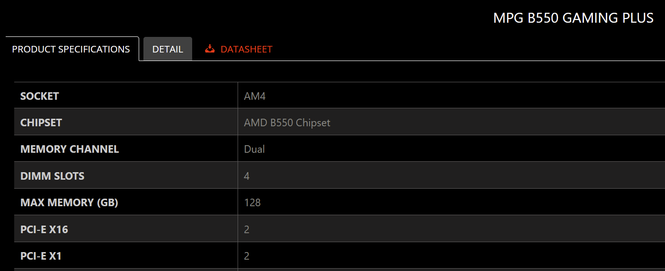
Task: Select the AM4 socket value
Action: 255,96
